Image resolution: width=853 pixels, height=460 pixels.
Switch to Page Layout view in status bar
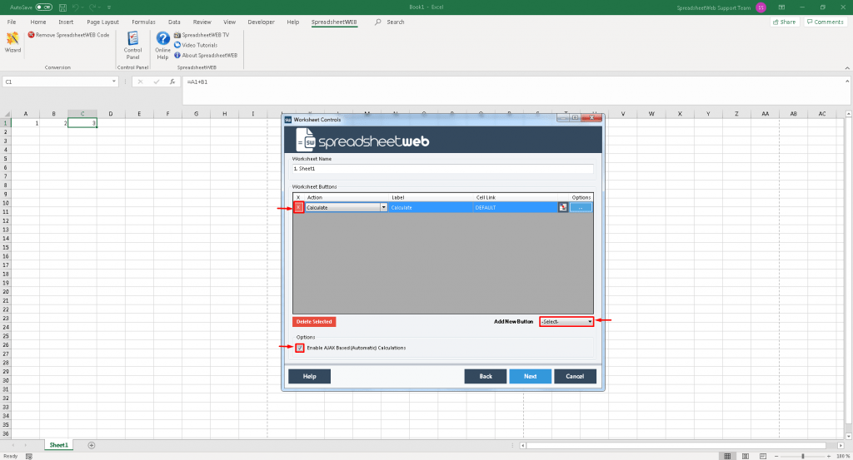coord(746,456)
